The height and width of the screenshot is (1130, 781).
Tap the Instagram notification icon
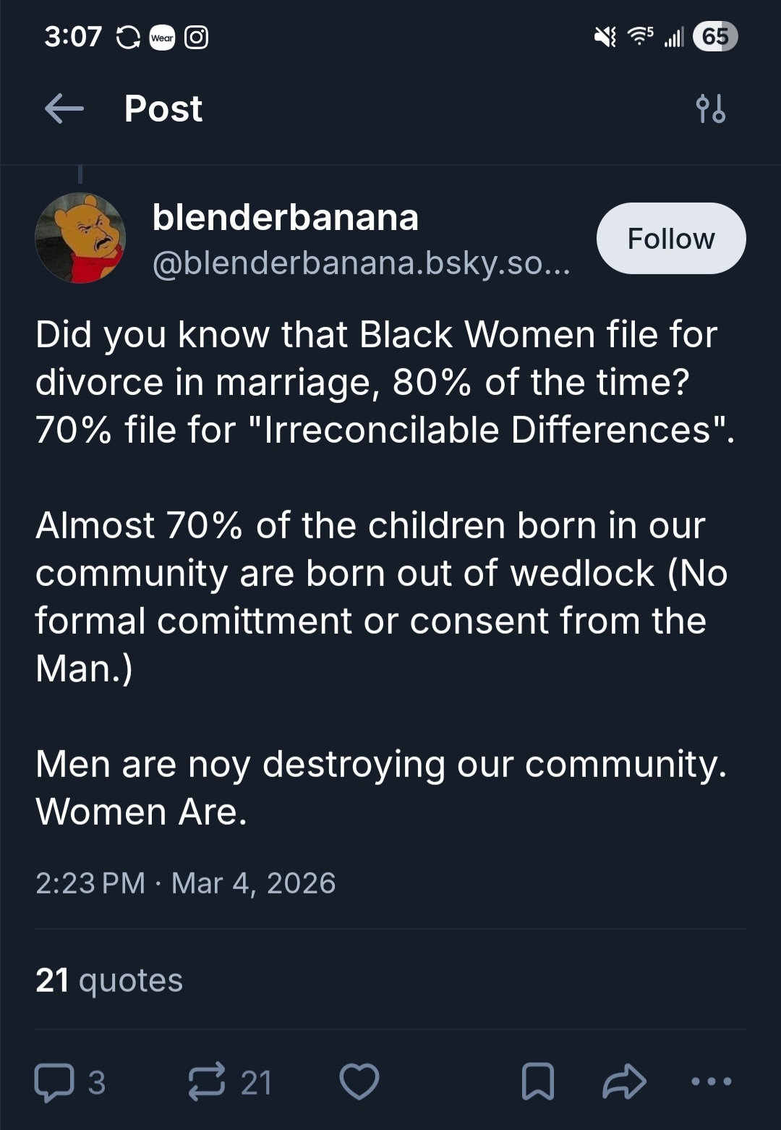[197, 37]
